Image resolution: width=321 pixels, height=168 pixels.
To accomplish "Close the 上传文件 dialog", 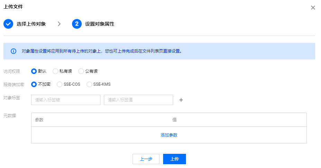I will point(313,8).
